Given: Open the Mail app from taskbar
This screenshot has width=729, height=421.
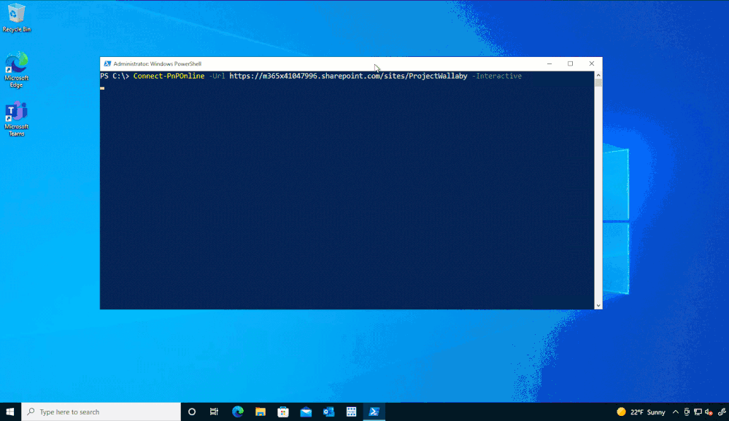Looking at the screenshot, I should 306,412.
